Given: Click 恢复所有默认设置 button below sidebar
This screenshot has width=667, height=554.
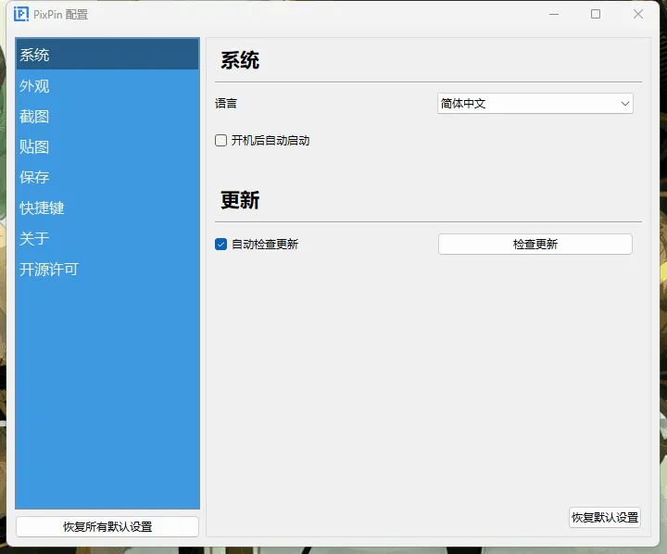Looking at the screenshot, I should (x=107, y=526).
